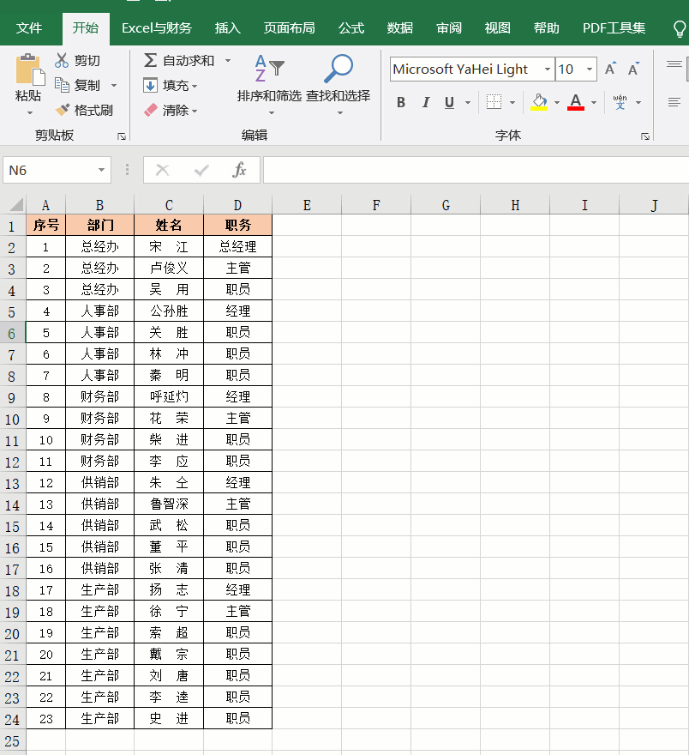Open the Name Box dropdown arrow
Screen dimensions: 689x755
[101, 170]
